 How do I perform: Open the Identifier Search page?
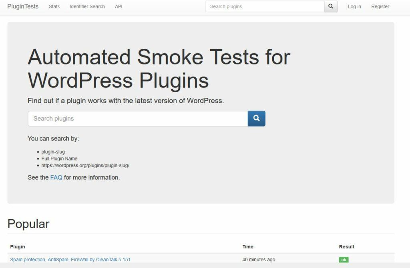[87, 6]
